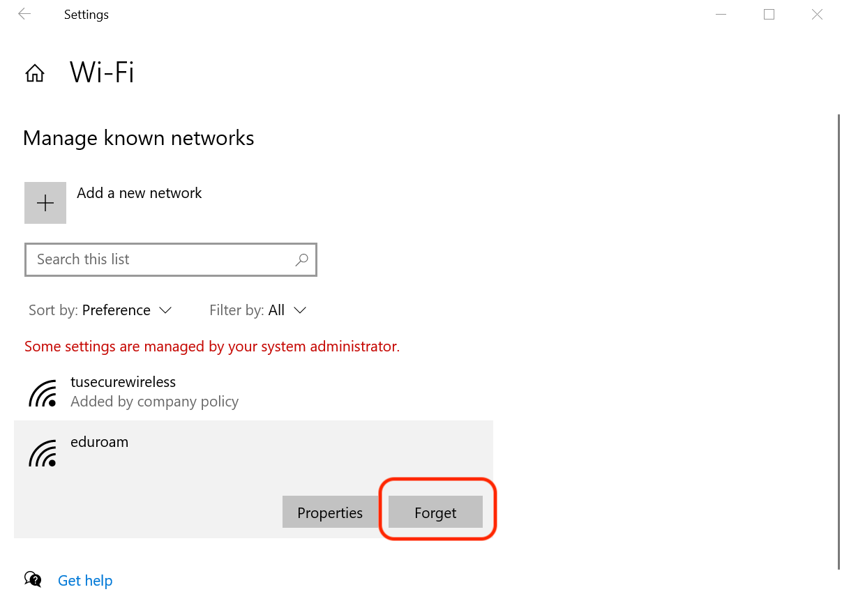The width and height of the screenshot is (842, 601).
Task: Open eduroam Properties
Action: pyautogui.click(x=330, y=512)
